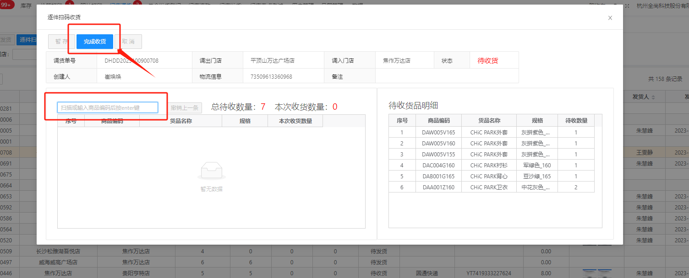Click the 完成收货 button
Screen dimensions: 689x278
point(95,42)
